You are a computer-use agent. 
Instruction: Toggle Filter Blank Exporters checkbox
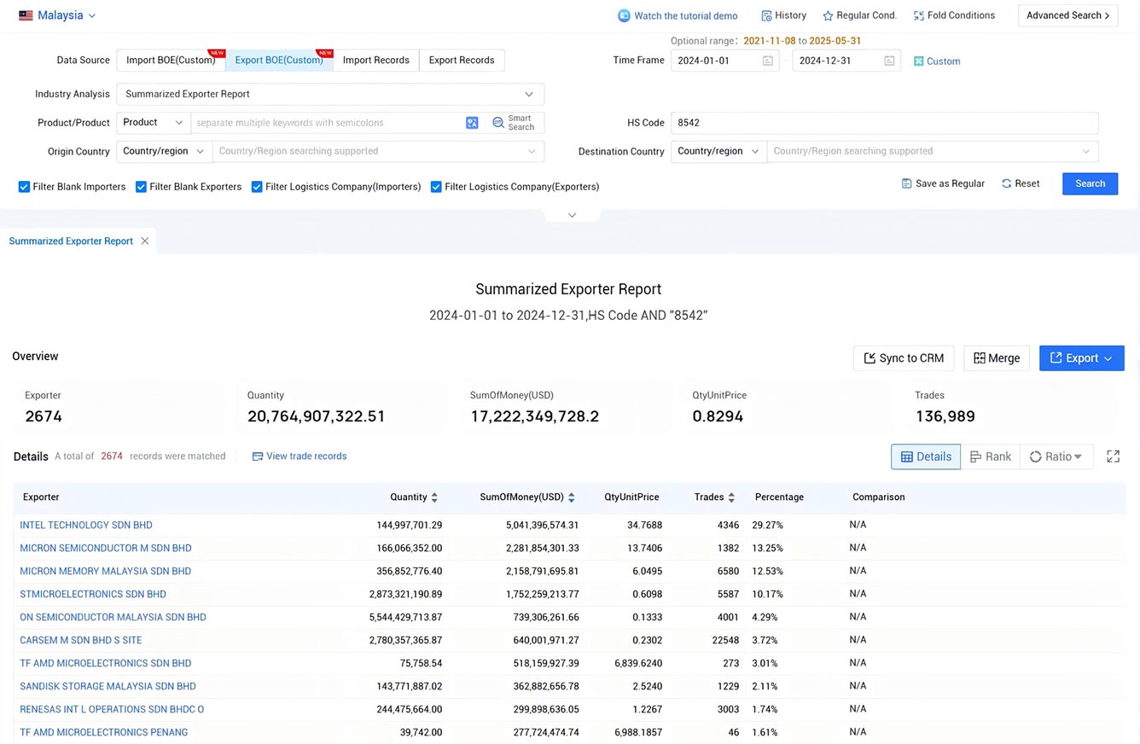tap(141, 187)
